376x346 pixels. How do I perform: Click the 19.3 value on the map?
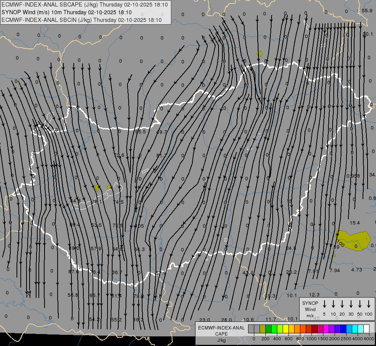(x=270, y=296)
